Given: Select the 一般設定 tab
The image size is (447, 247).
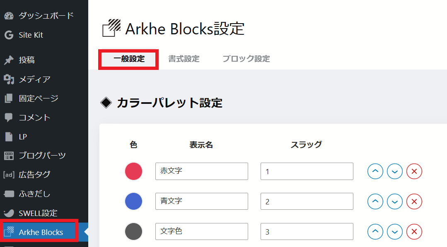Looking at the screenshot, I should click(x=128, y=59).
